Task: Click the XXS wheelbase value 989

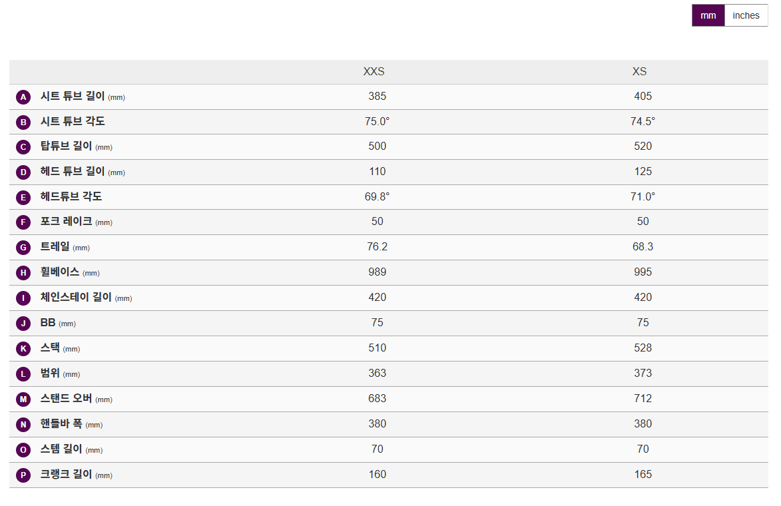Action: pyautogui.click(x=377, y=272)
